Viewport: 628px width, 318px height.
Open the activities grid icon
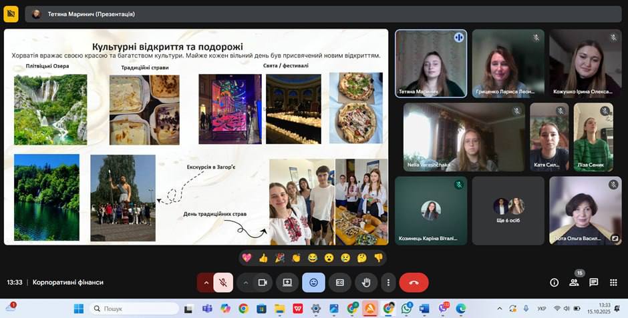coord(613,283)
